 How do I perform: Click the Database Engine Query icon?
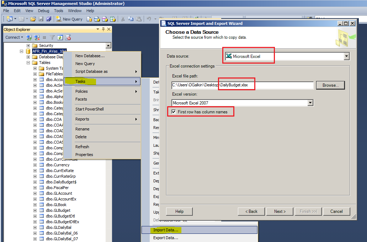point(89,19)
